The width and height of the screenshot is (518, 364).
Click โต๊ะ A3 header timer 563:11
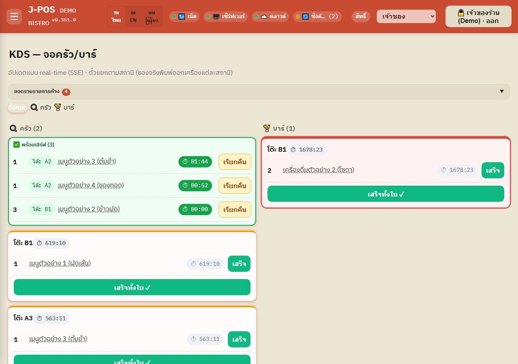pos(51,319)
